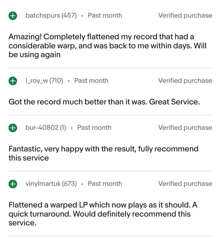The image size is (221, 239).
Task: Tap Verified purchase on bur-40802 review
Action: (x=185, y=128)
